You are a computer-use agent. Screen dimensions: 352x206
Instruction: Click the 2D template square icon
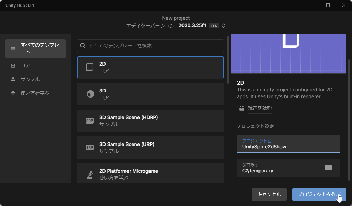point(90,67)
